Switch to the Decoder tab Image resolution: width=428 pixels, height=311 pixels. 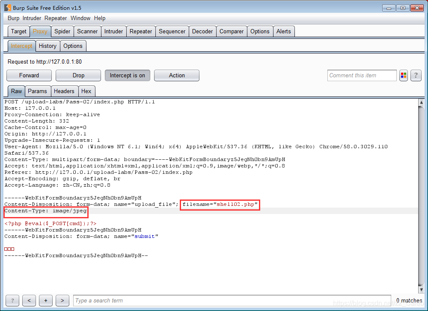[202, 32]
